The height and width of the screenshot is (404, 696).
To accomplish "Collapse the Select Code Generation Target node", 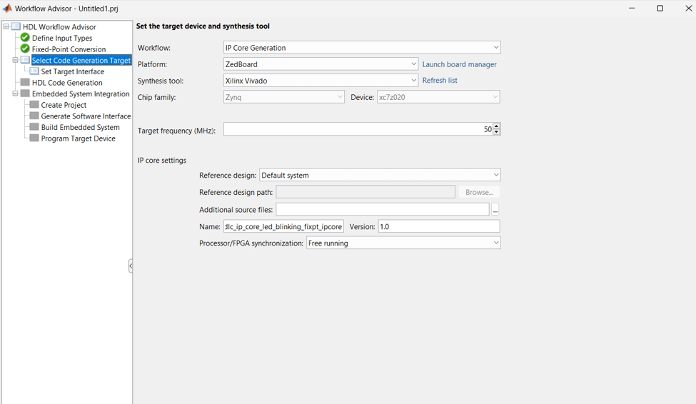I will tap(15, 61).
